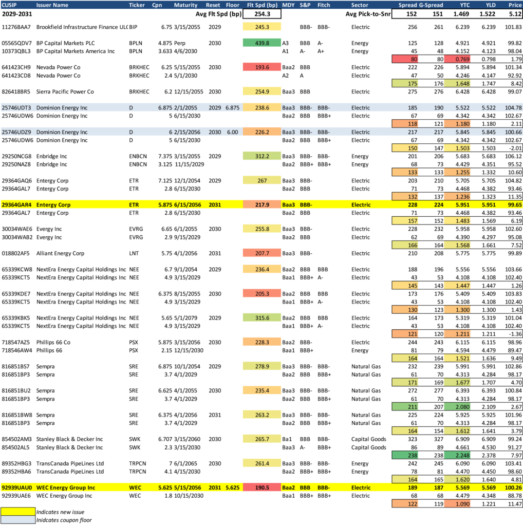Select the yellow new issue legend swatch
This screenshot has width=523, height=526.
tap(17, 512)
